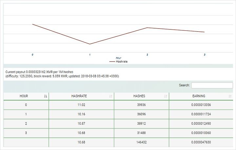This screenshot has height=150, width=236.
Task: Click the Search label
Action: (x=184, y=85)
